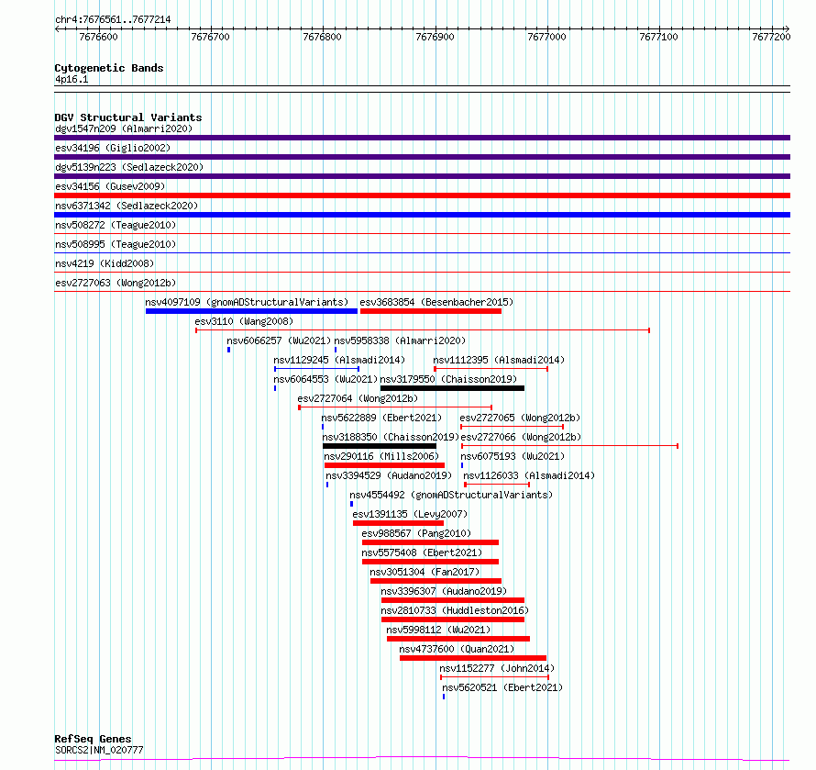Click nsv5622889 (Ebert2021) label

tap(381, 418)
